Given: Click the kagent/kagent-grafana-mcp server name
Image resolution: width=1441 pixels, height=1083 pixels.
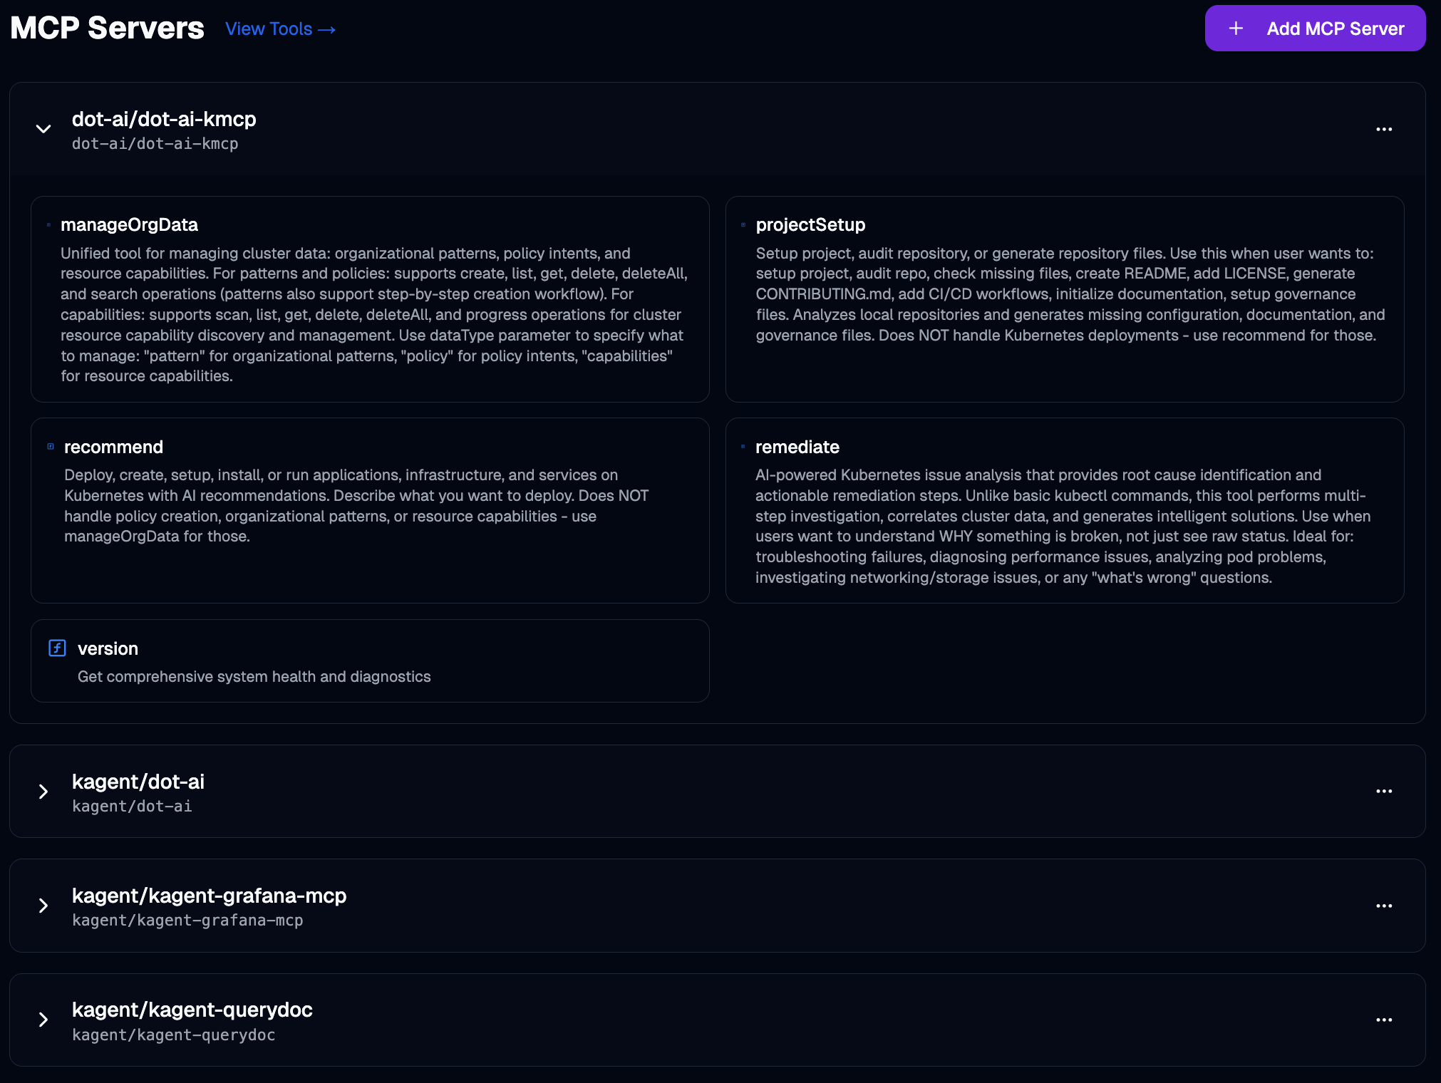Looking at the screenshot, I should point(209,896).
